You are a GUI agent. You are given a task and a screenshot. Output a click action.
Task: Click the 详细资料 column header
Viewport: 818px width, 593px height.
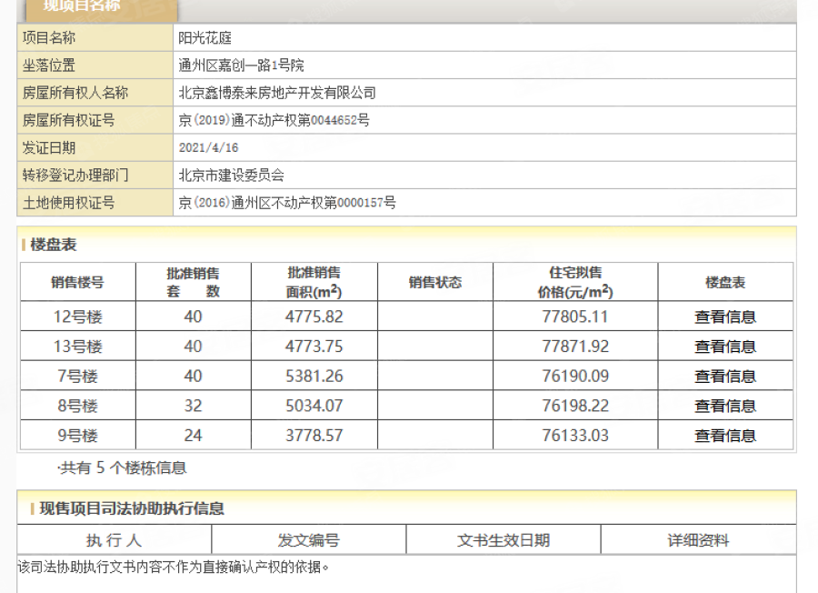698,540
